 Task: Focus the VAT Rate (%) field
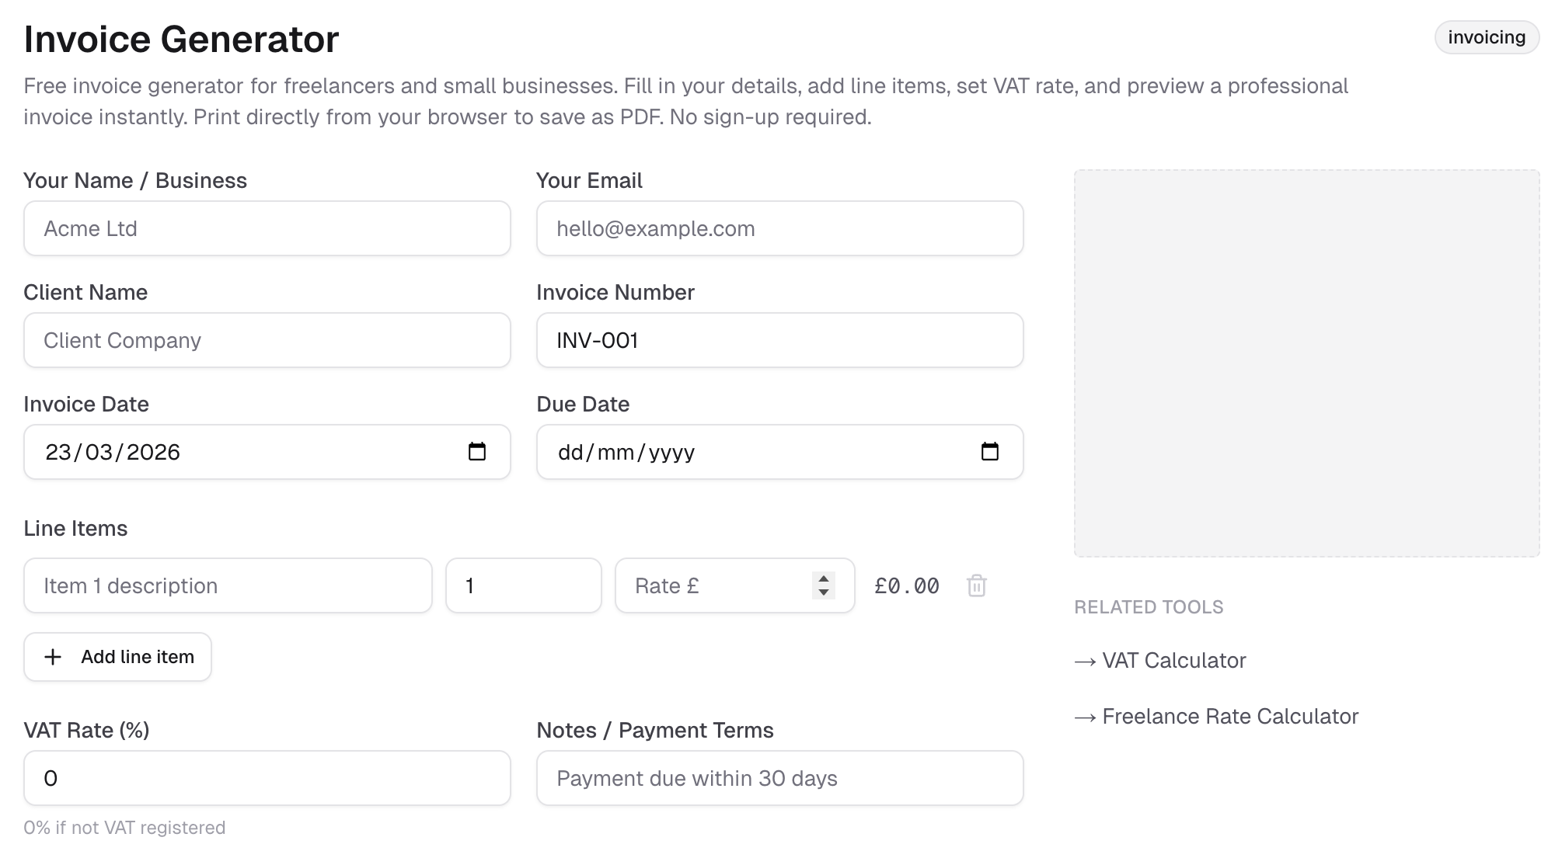[x=267, y=778]
